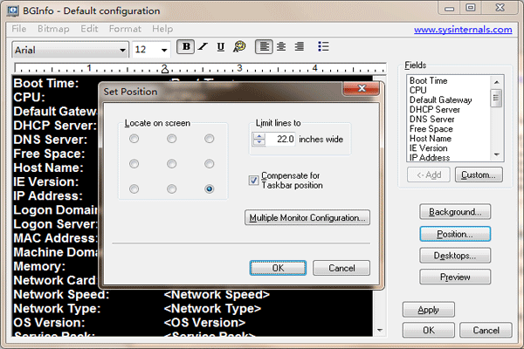The width and height of the screenshot is (524, 349).
Task: Click the inches wide spinner arrows
Action: click(x=259, y=139)
